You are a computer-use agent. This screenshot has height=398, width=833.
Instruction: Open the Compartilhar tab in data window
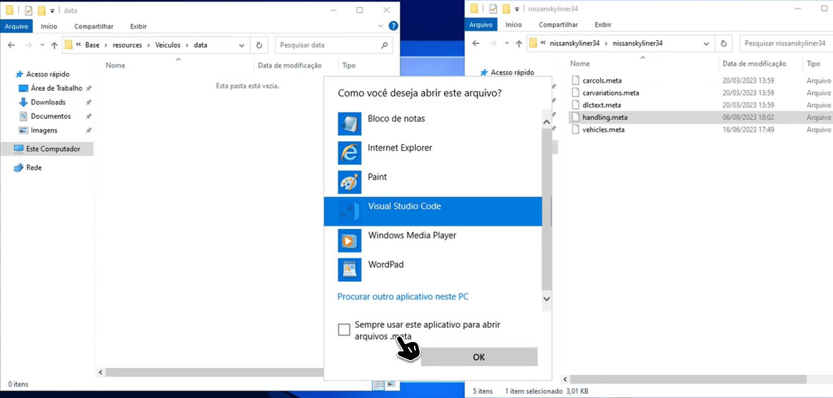94,26
